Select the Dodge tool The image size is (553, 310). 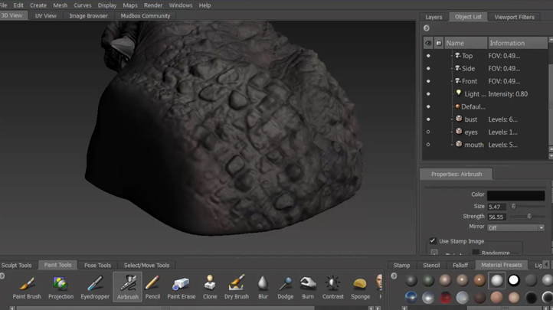286,287
